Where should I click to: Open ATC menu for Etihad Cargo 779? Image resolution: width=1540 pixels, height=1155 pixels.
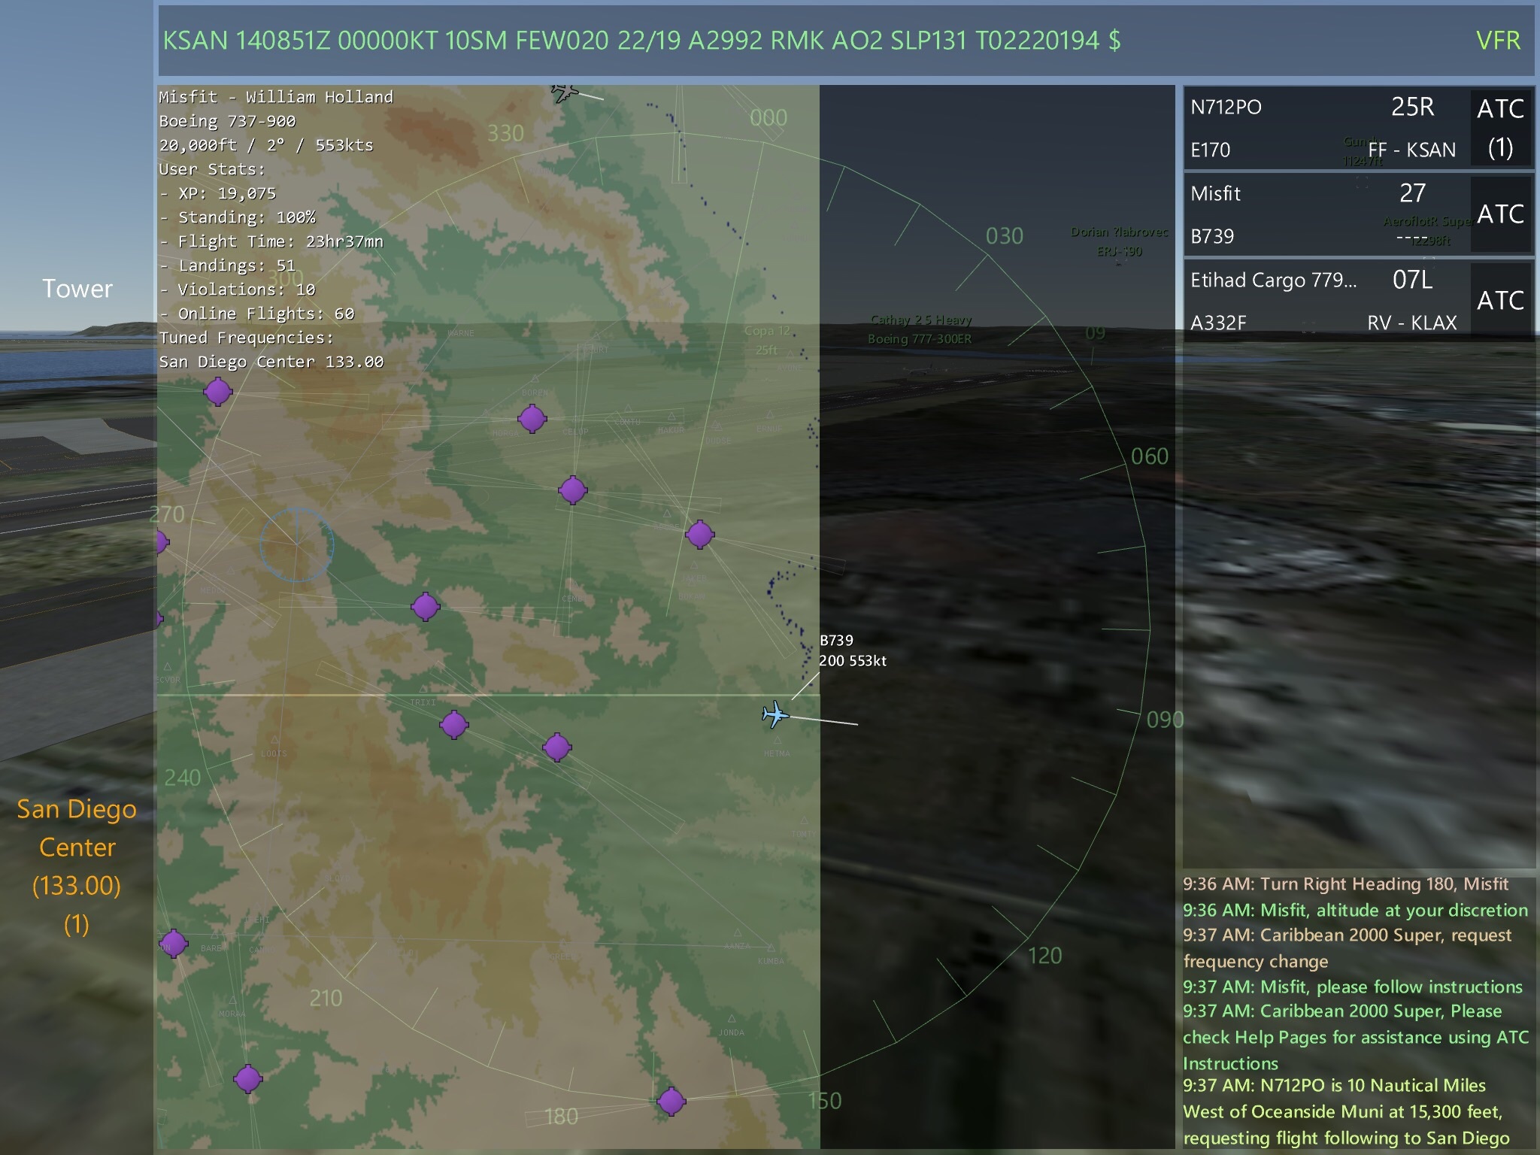tap(1500, 301)
